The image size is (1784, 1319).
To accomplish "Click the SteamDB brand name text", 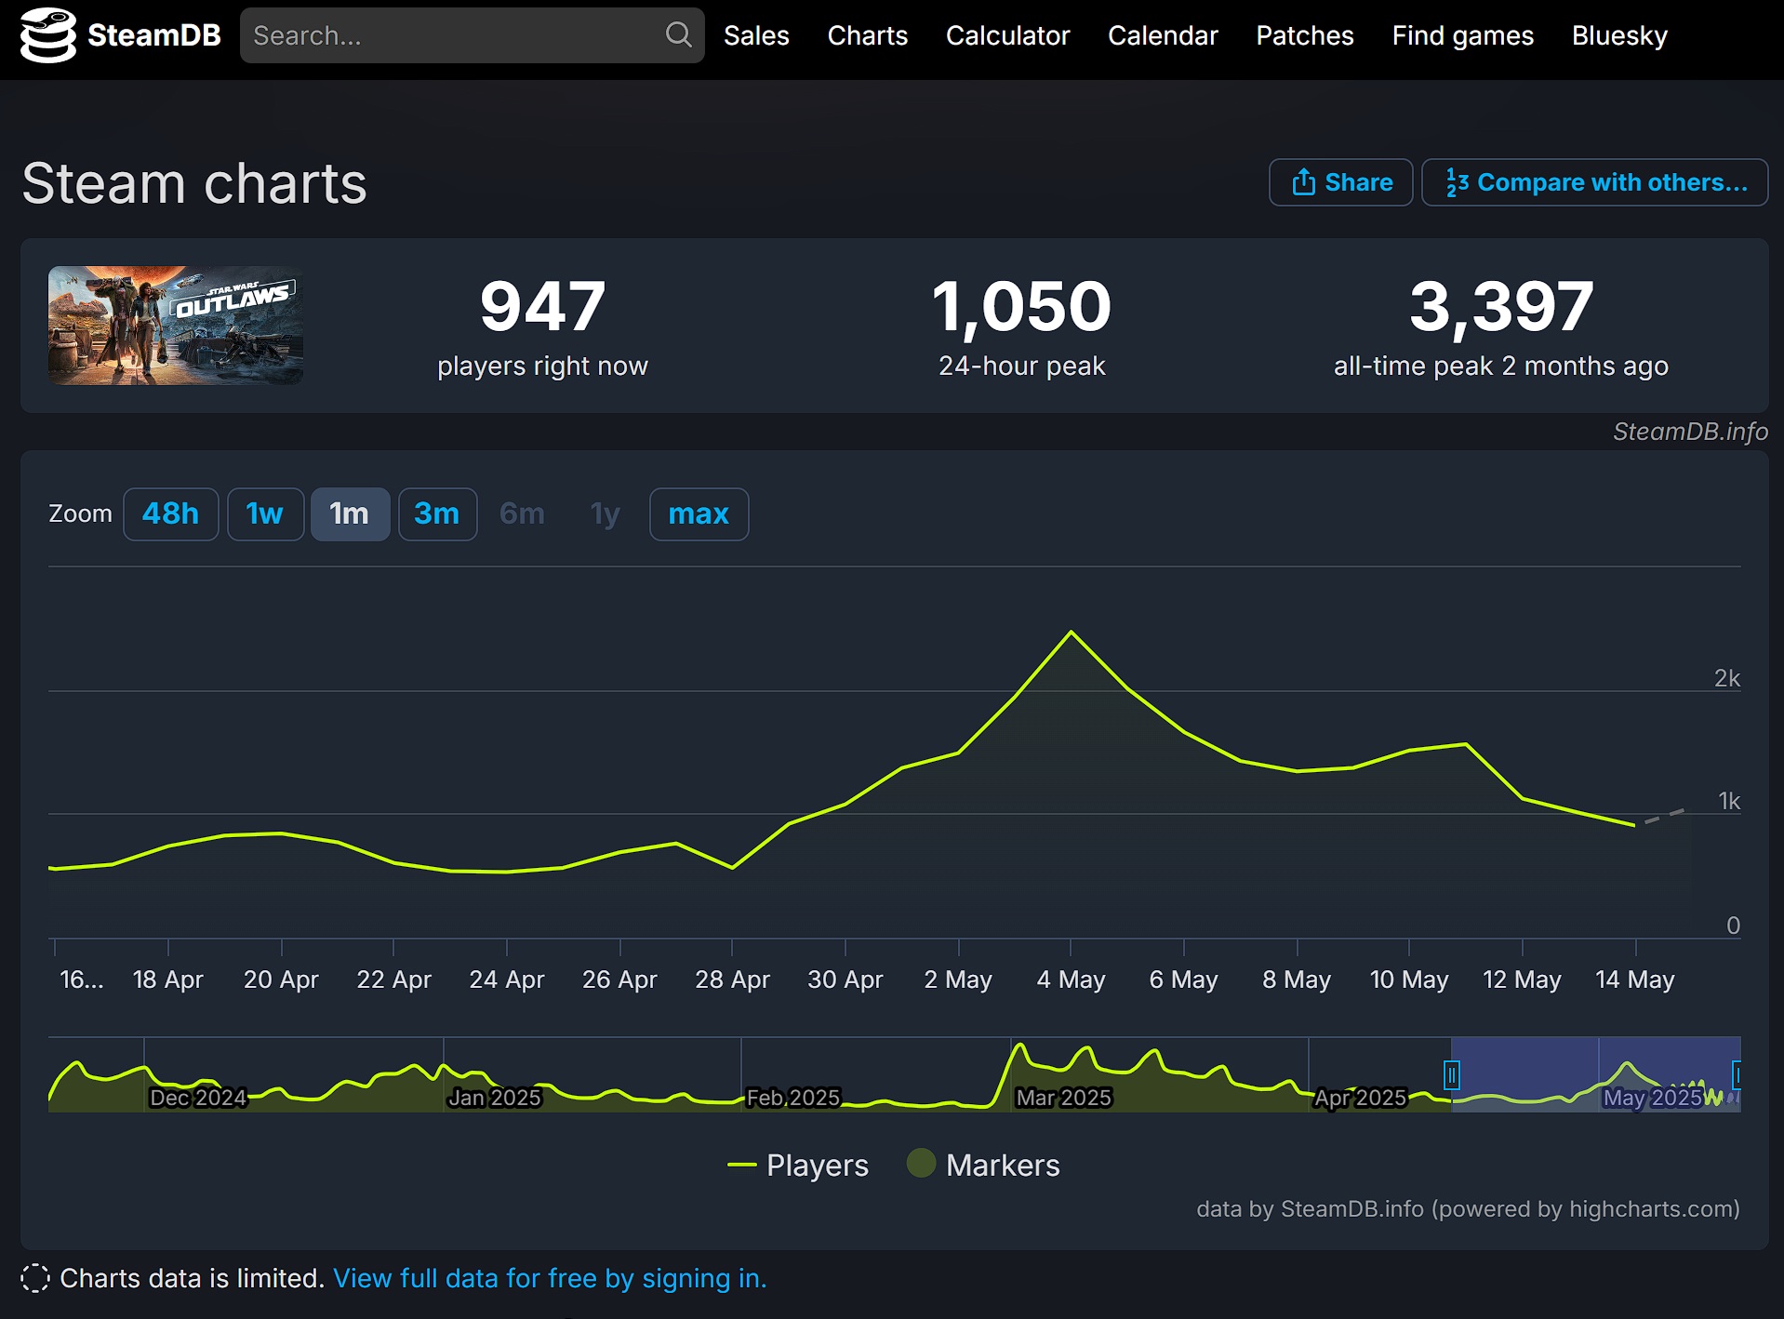I will click(154, 35).
